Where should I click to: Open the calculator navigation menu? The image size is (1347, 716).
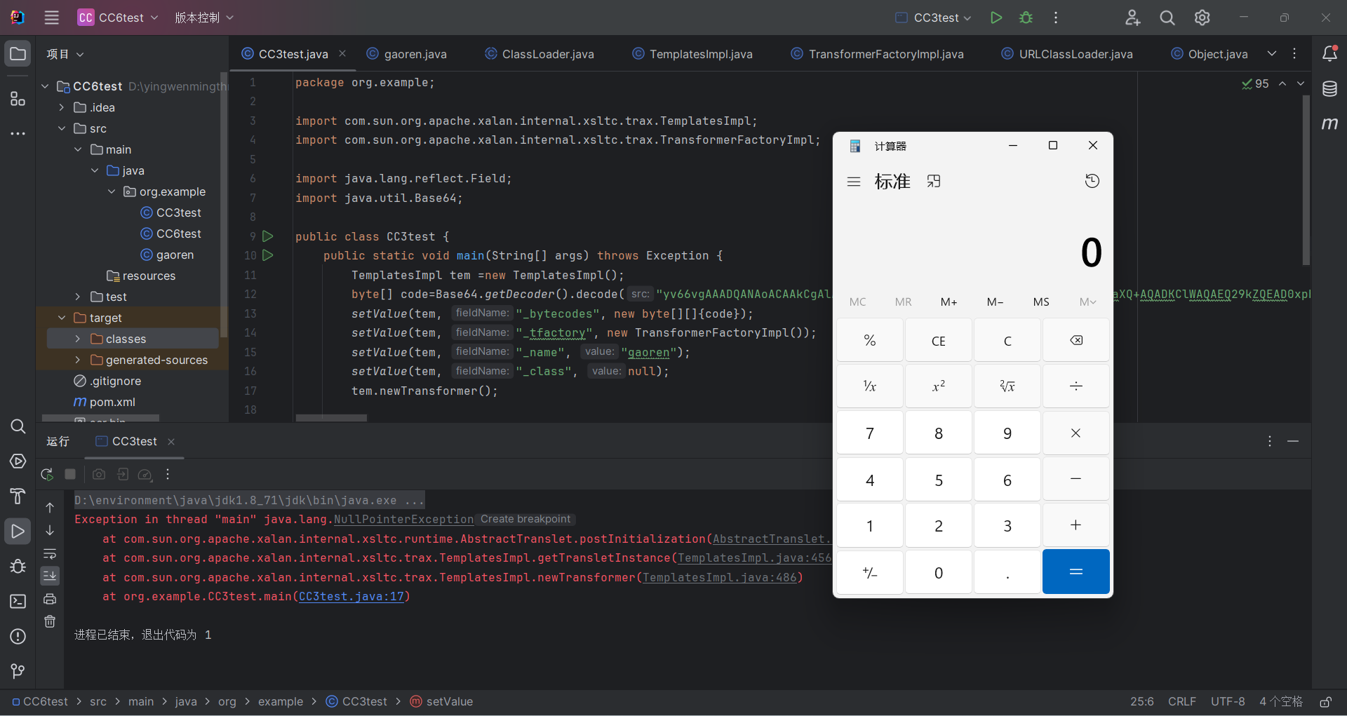point(854,182)
